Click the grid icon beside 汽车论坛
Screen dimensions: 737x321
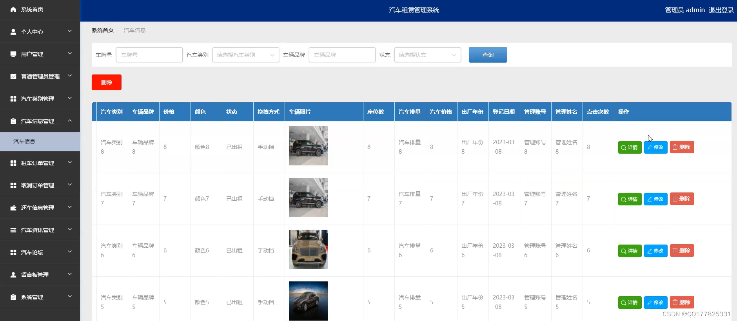tap(13, 252)
